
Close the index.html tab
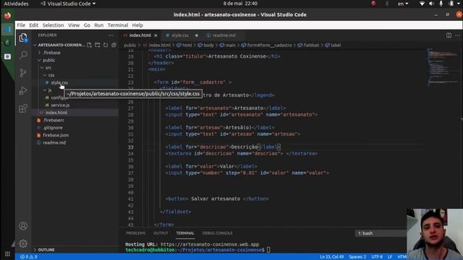156,35
